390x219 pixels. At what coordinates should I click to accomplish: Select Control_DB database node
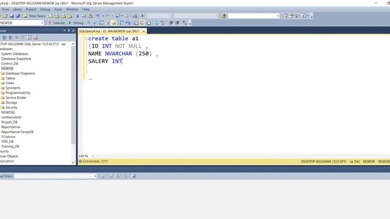pos(10,63)
